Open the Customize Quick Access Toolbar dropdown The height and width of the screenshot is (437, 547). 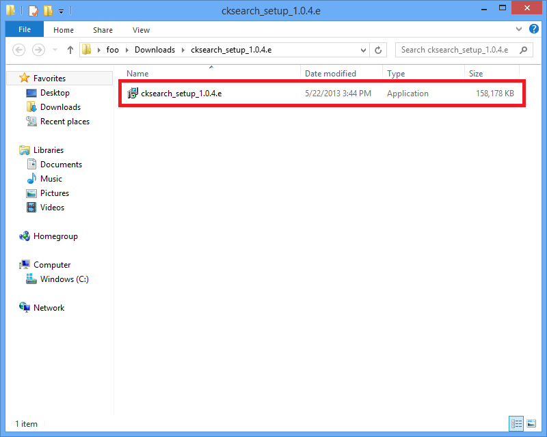61,11
